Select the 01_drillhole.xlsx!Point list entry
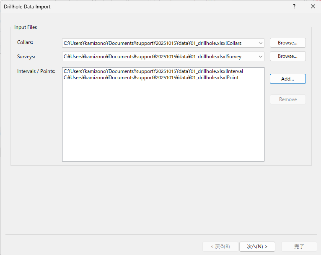 click(151, 78)
